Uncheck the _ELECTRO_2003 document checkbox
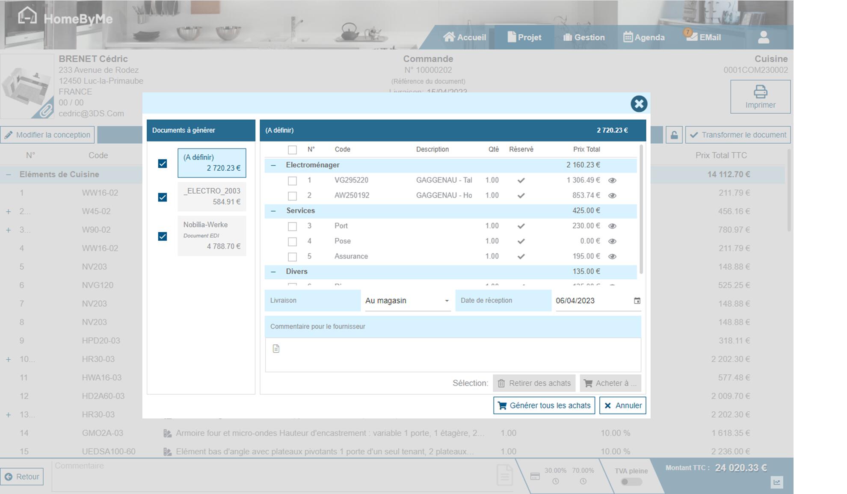 coord(163,197)
